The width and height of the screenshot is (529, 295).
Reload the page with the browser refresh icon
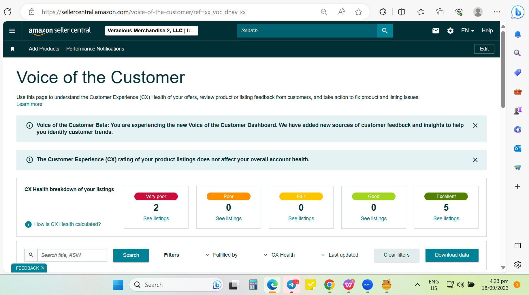7,12
